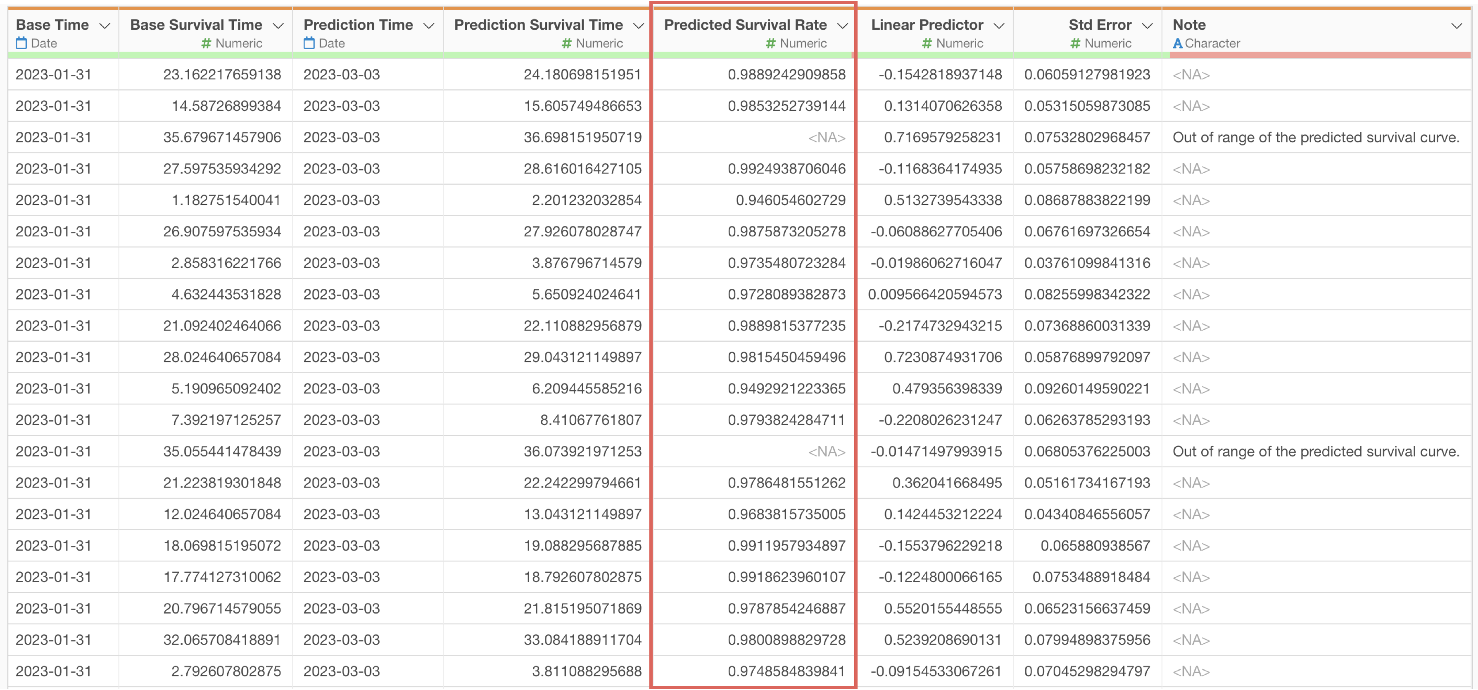
Task: Click the NA survival rate in row 36.698151950719
Action: [827, 138]
